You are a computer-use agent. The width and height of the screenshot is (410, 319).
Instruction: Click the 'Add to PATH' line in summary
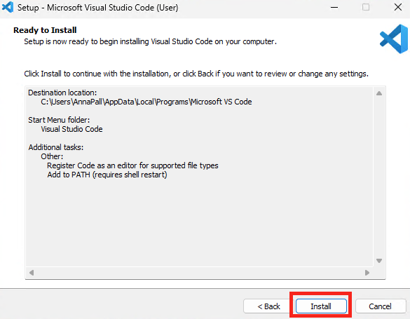click(x=107, y=175)
